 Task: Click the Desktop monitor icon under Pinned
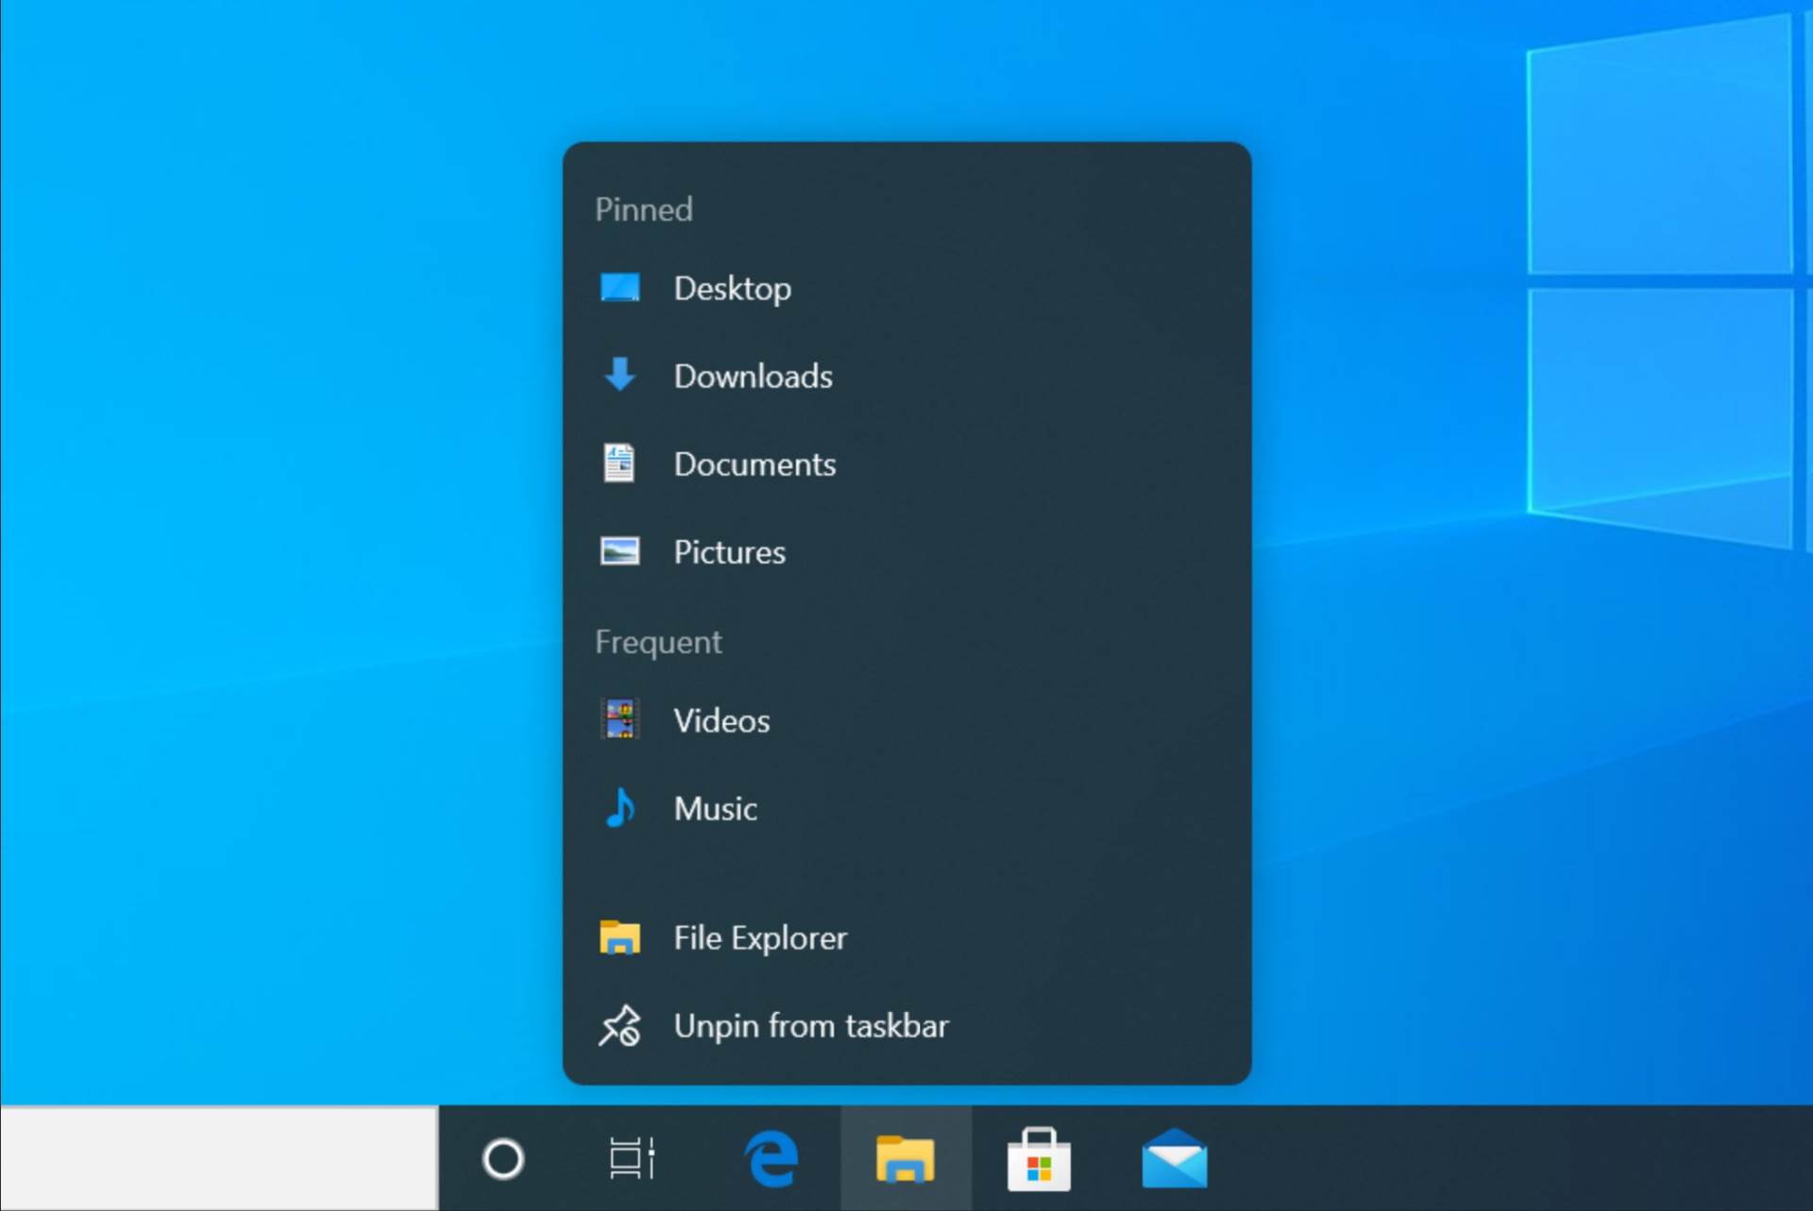coord(620,286)
